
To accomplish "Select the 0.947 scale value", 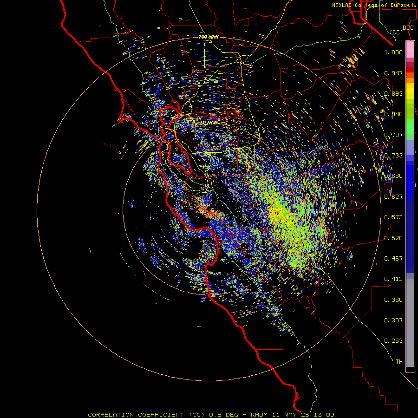I will coord(393,73).
